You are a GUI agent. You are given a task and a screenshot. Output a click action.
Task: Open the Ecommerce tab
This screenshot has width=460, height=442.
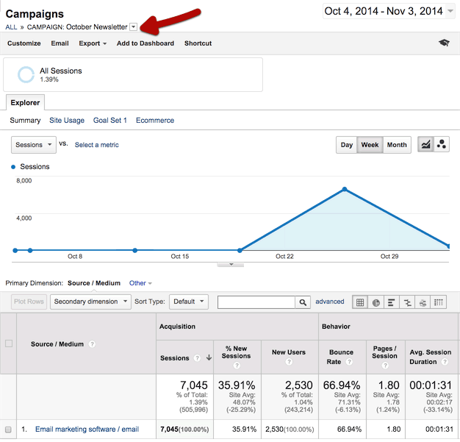point(155,121)
